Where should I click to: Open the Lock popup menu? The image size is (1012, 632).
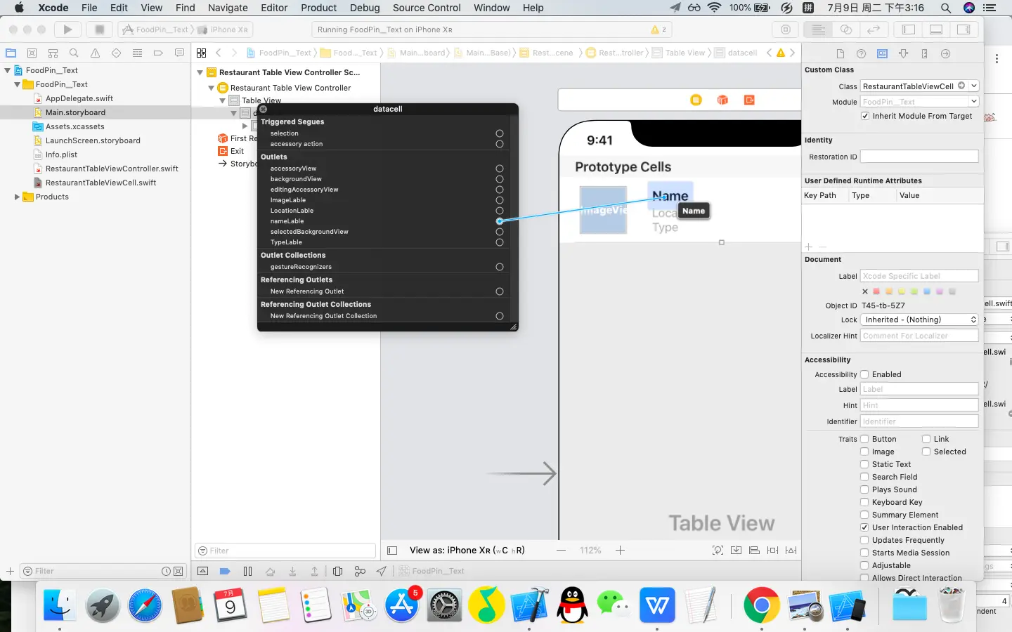pos(920,320)
